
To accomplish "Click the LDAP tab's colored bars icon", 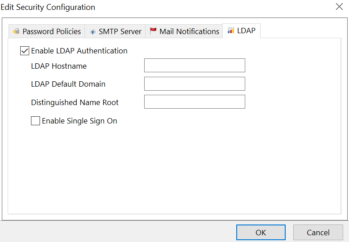I will click(x=231, y=31).
